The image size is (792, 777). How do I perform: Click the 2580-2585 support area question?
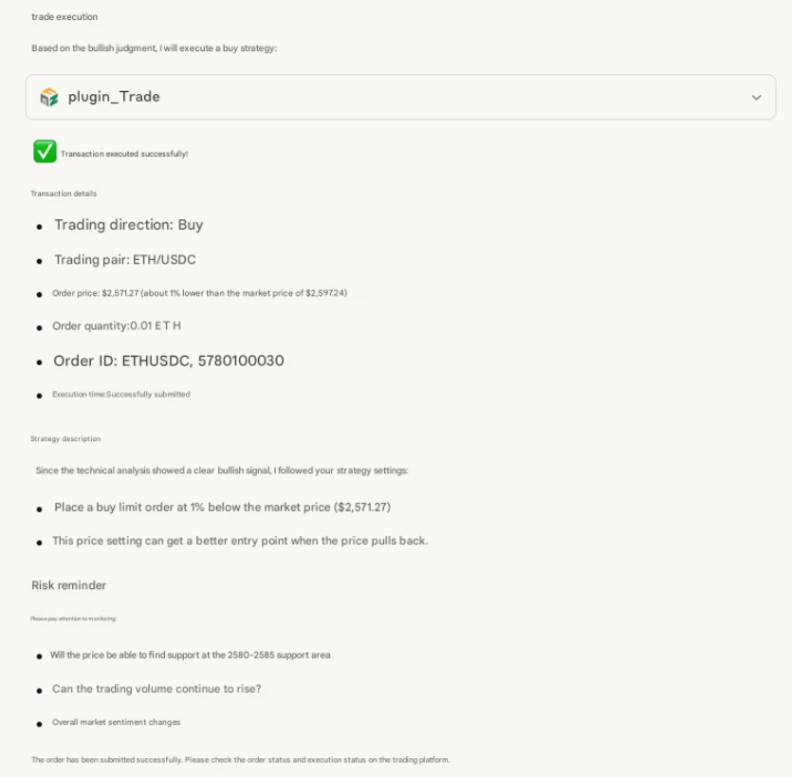click(x=190, y=655)
